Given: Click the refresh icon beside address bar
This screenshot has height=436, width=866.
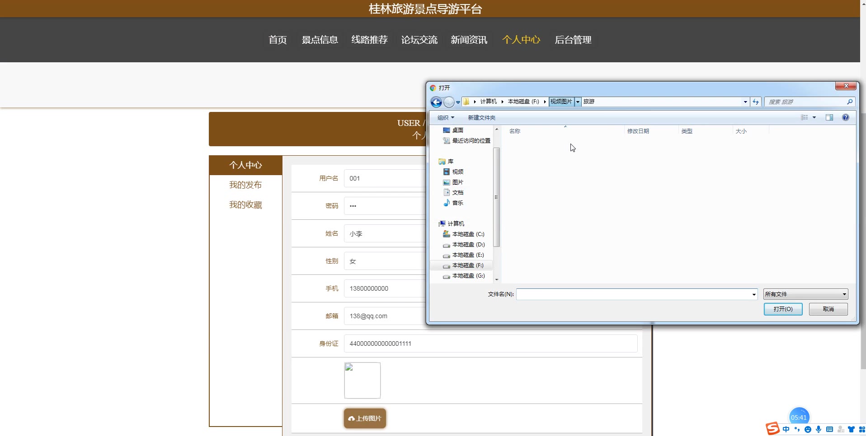Looking at the screenshot, I should 756,102.
